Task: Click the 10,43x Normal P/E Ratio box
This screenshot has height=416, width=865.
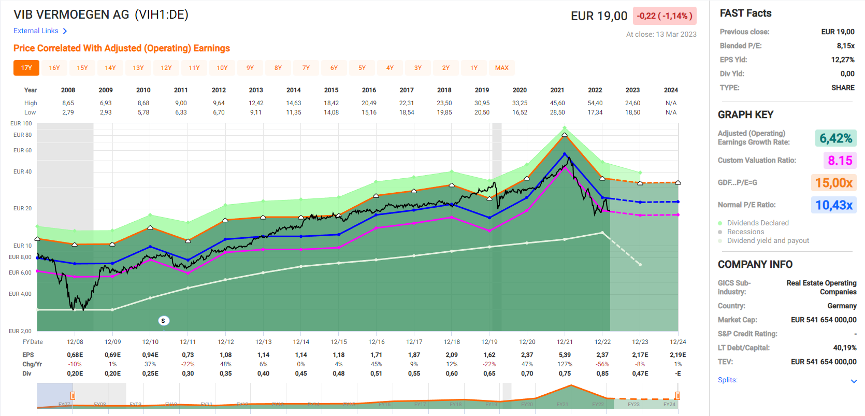Action: 833,205
